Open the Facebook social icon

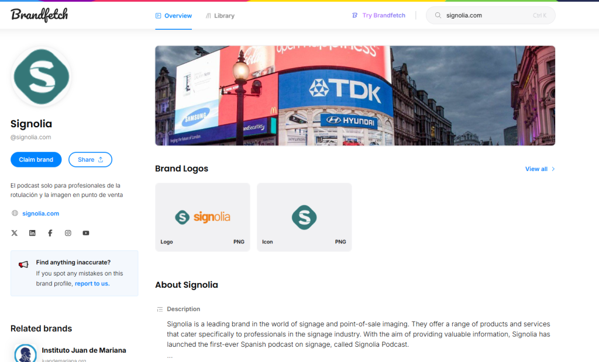(50, 233)
